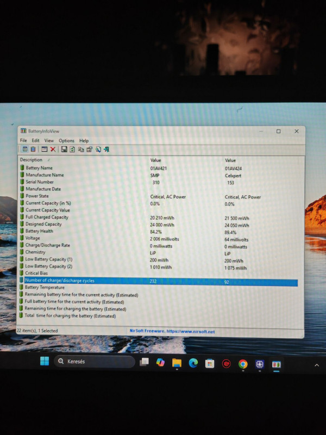The height and width of the screenshot is (435, 326).
Task: Click battery icon beside Battery Name row
Action: pos(22,167)
